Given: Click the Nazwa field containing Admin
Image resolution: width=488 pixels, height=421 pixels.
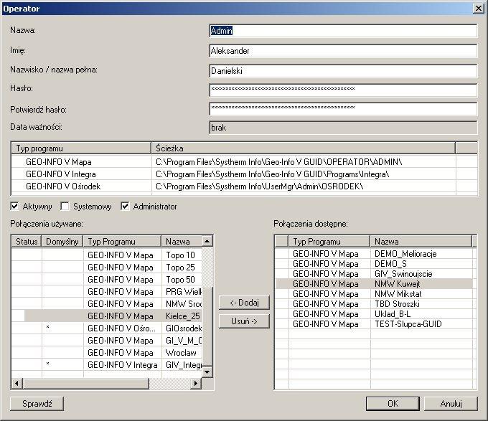Looking at the screenshot, I should pos(343,30).
